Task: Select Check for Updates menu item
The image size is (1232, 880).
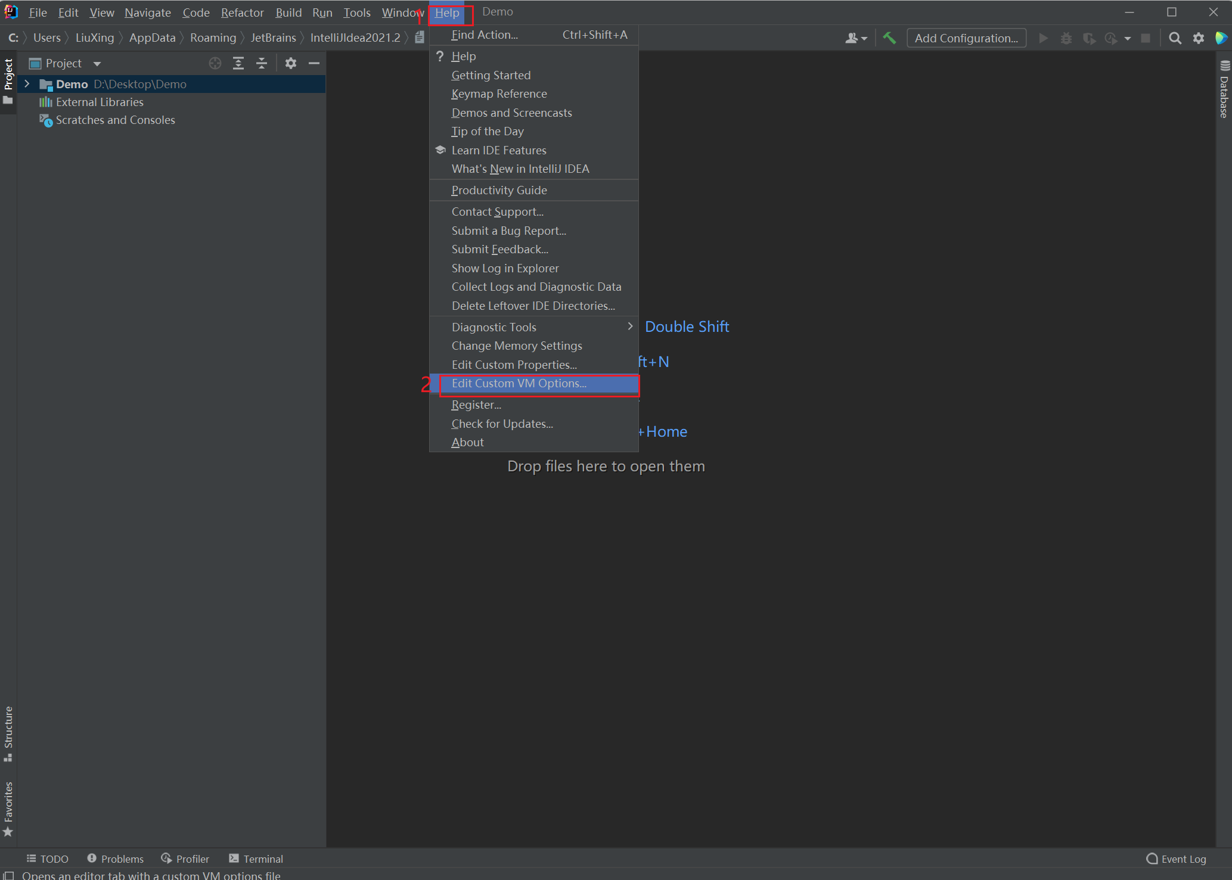Action: [502, 424]
